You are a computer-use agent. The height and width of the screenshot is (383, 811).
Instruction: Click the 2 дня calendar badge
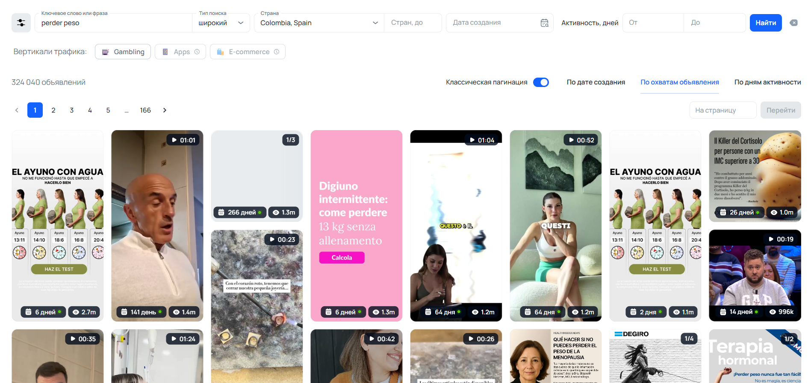646,312
